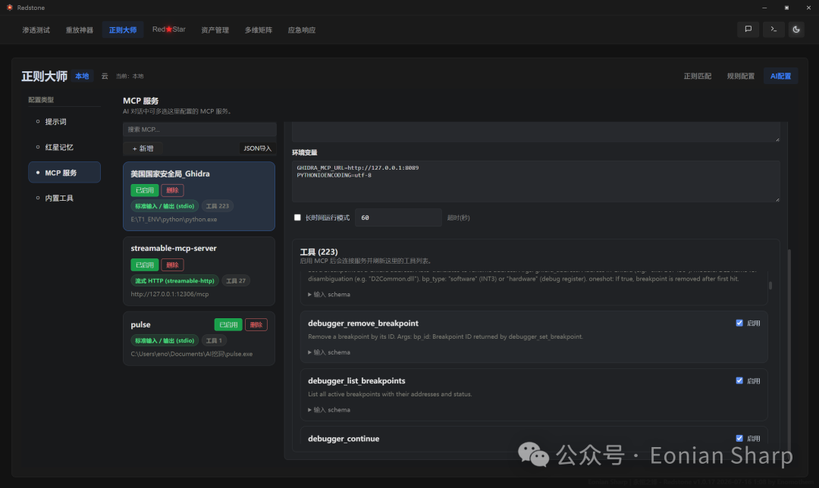Open the chat message icon in header

click(x=748, y=30)
